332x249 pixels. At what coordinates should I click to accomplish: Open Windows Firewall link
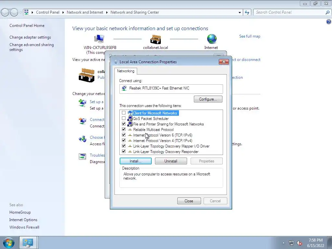pos(24,227)
